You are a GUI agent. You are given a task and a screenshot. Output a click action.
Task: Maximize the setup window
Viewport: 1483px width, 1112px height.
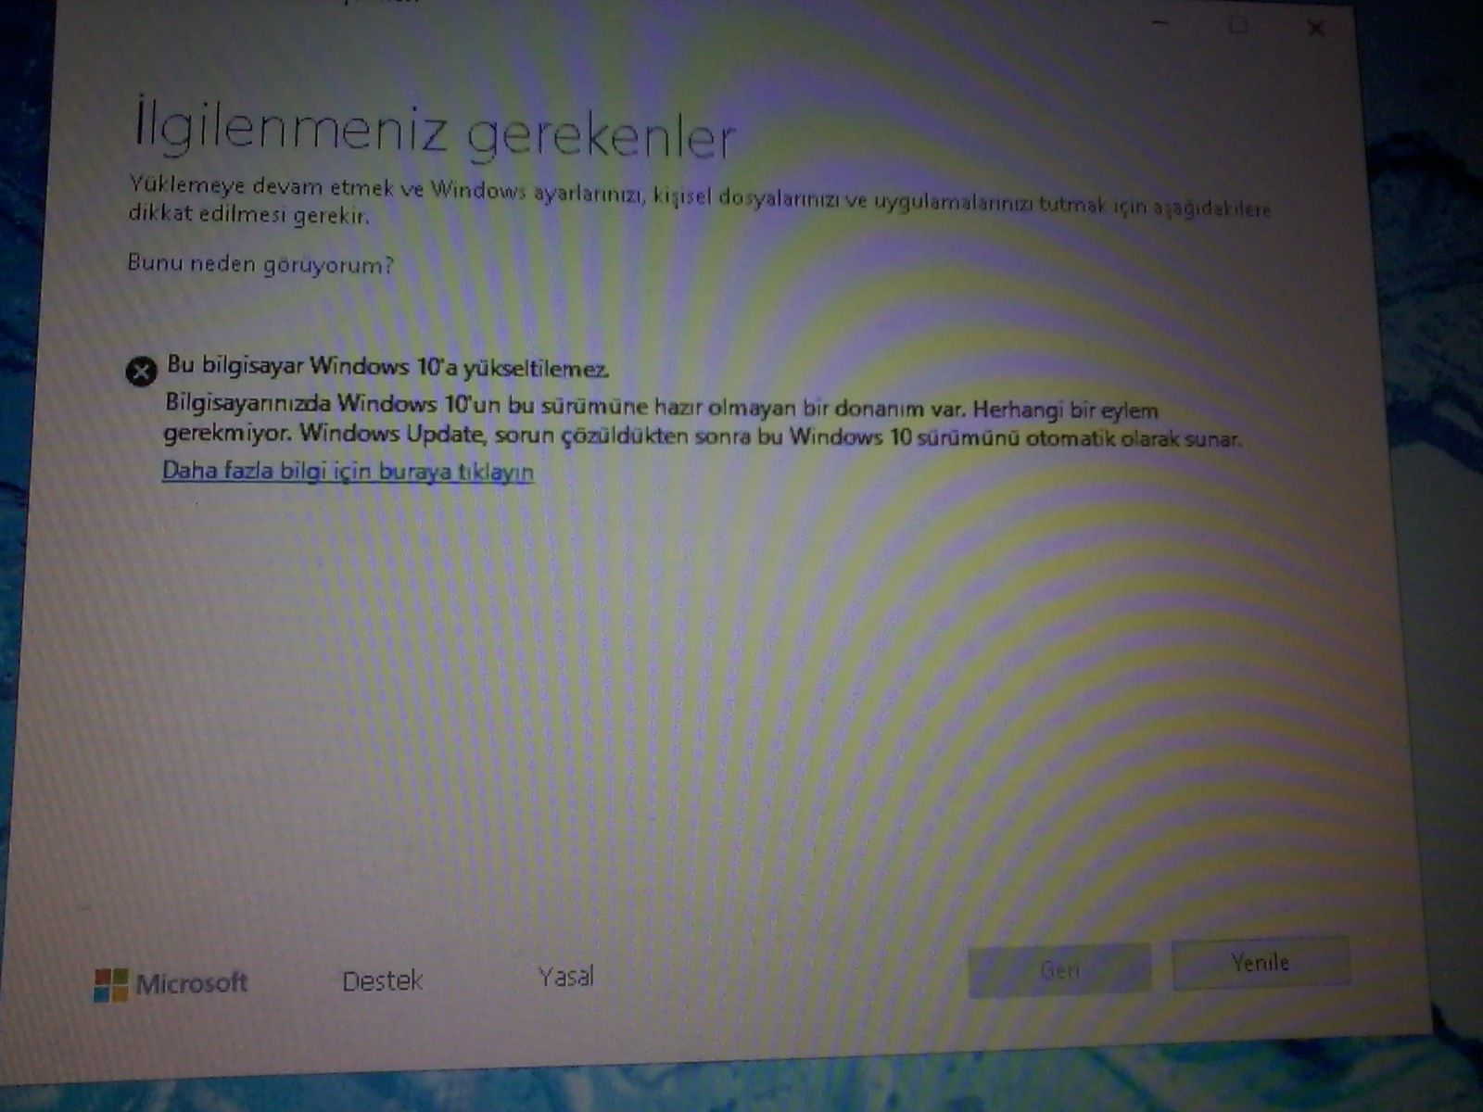(x=1237, y=26)
